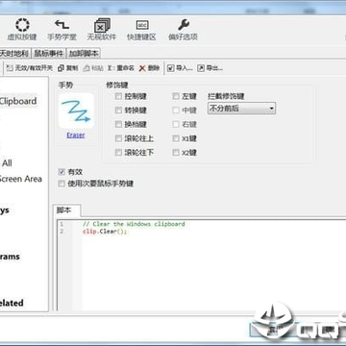
Task: Tick the 左键 left button checkbox
Action: pos(176,96)
